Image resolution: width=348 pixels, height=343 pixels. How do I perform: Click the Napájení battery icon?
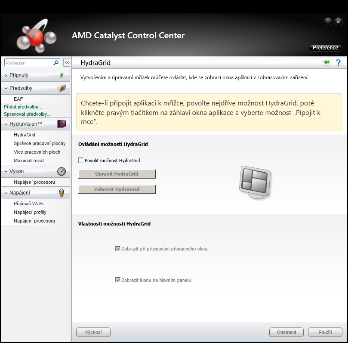[x=62, y=193]
